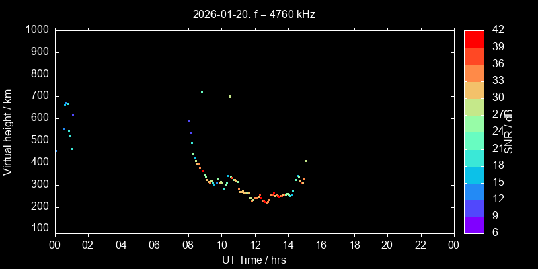
Task: Select the indigo 9–12 dB colorbar segment
Action: [x=473, y=208]
